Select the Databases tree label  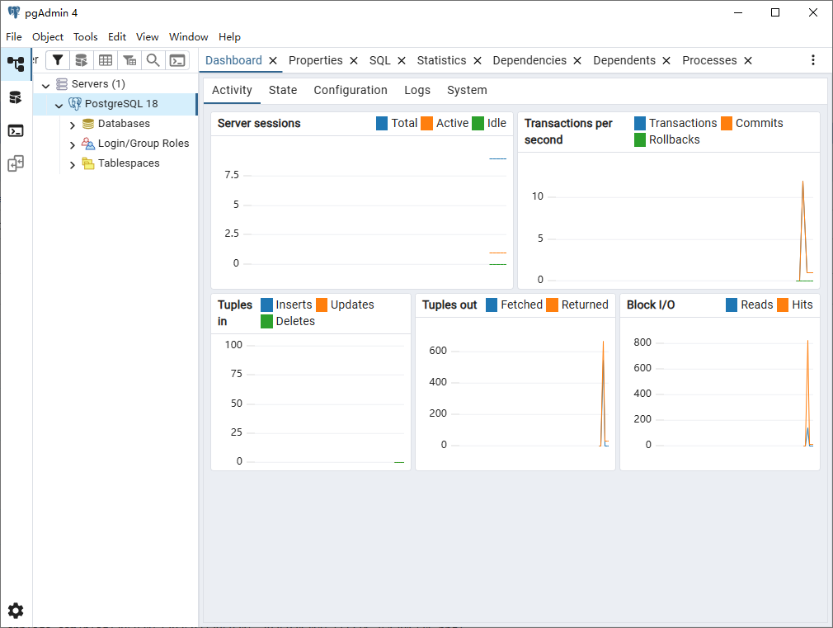[124, 124]
